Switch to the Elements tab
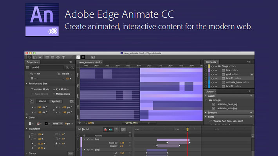The width and height of the screenshot is (278, 156). (211, 62)
